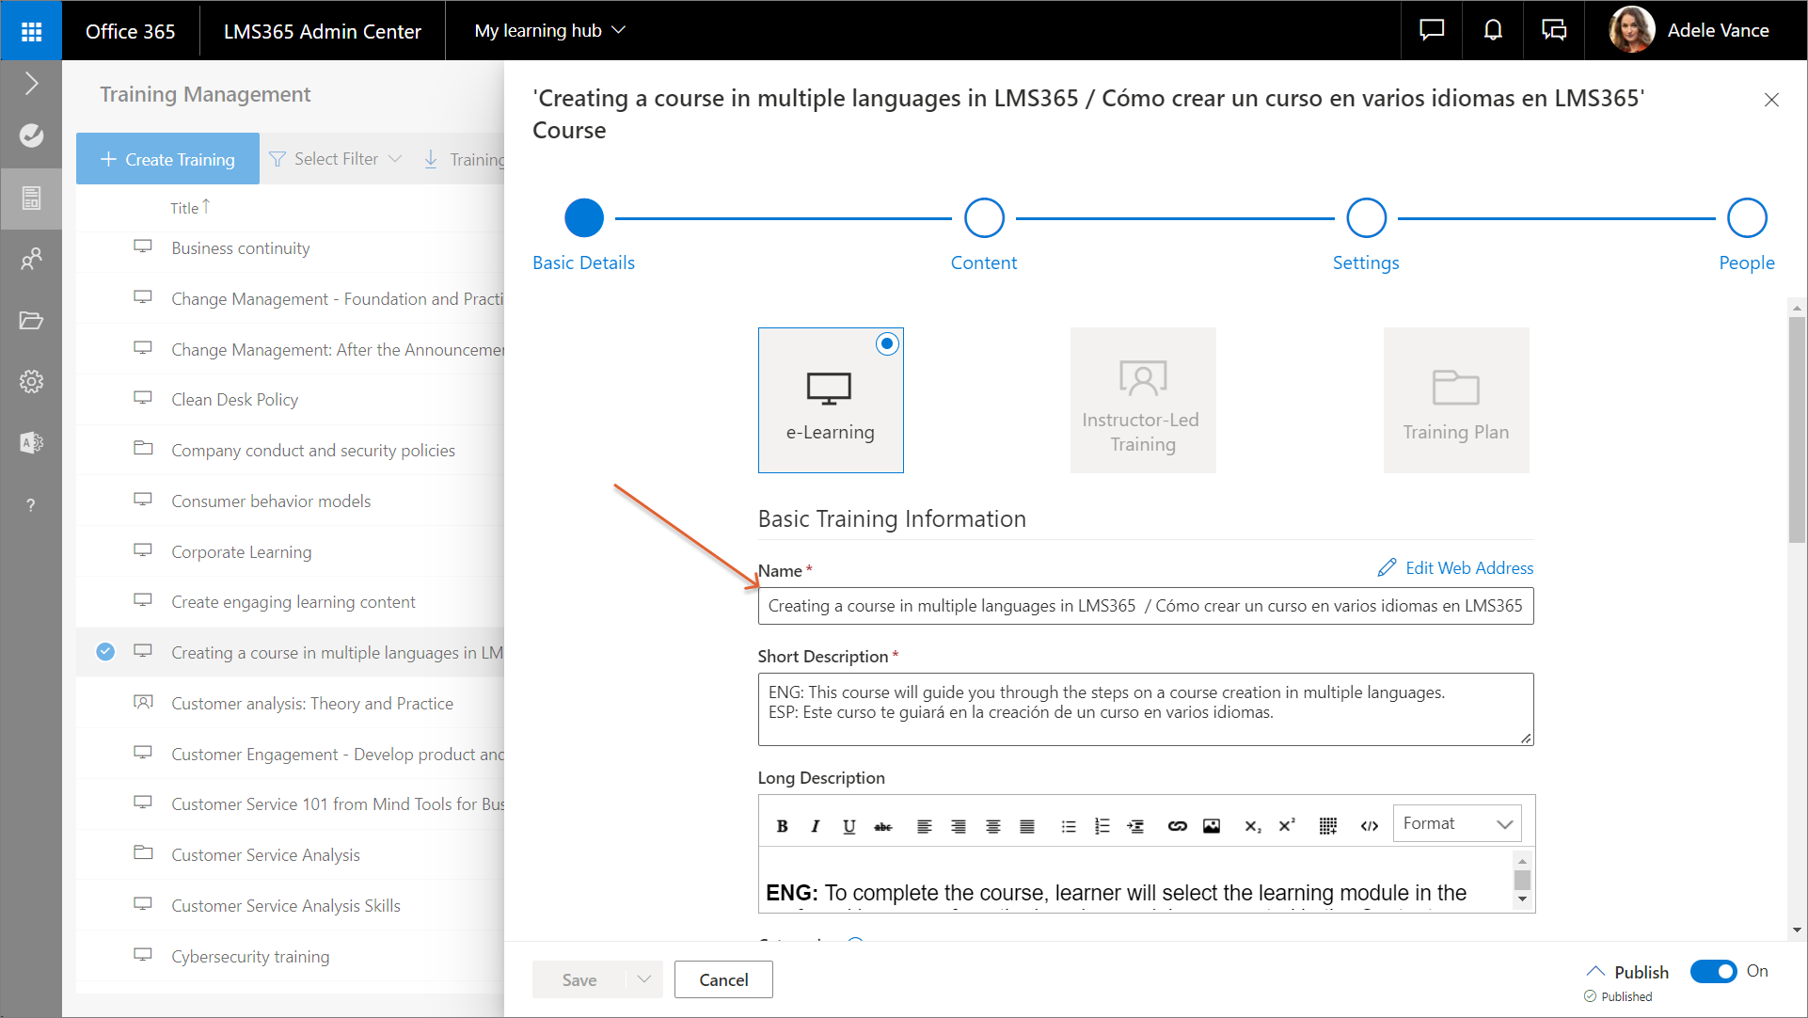This screenshot has height=1018, width=1808.
Task: Click the Insert table icon in editor
Action: pyautogui.click(x=1327, y=826)
